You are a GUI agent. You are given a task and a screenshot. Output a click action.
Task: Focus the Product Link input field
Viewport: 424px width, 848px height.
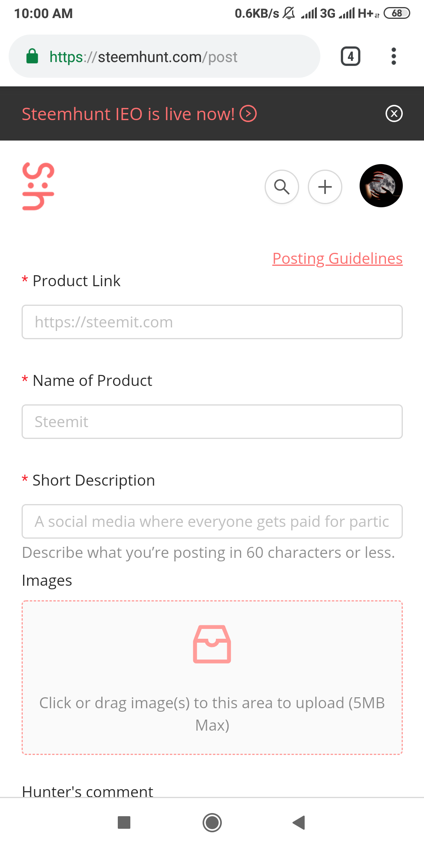tap(212, 322)
